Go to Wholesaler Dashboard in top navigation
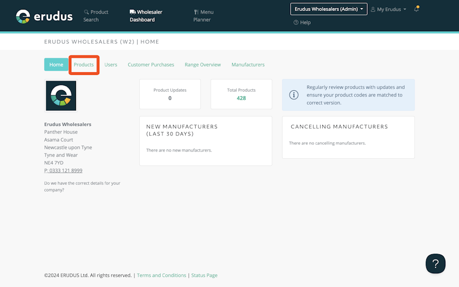 146,16
